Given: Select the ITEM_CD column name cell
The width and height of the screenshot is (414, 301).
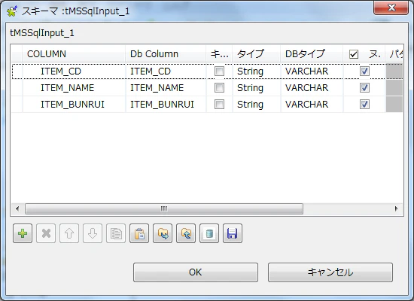Looking at the screenshot, I should click(74, 71).
